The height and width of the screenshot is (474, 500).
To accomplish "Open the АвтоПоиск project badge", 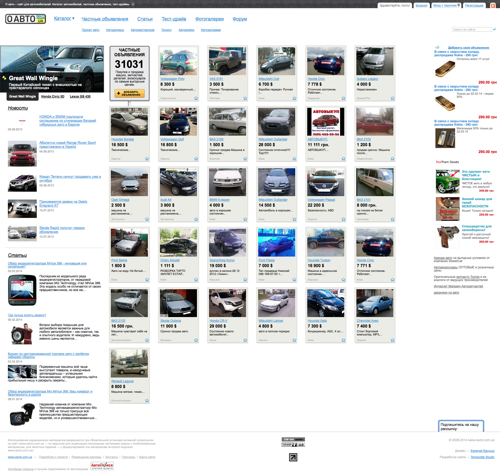I will 102,466.
